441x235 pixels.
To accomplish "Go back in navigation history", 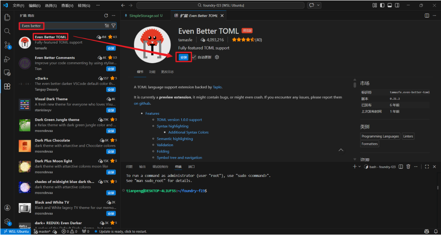I will point(123,5).
